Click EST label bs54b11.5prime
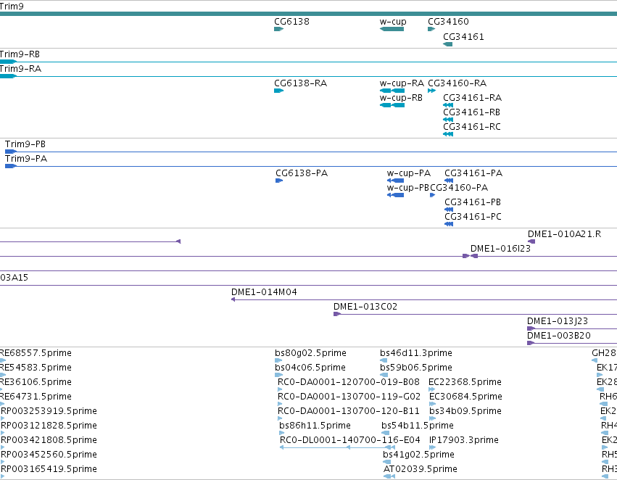This screenshot has width=617, height=480. 418,426
